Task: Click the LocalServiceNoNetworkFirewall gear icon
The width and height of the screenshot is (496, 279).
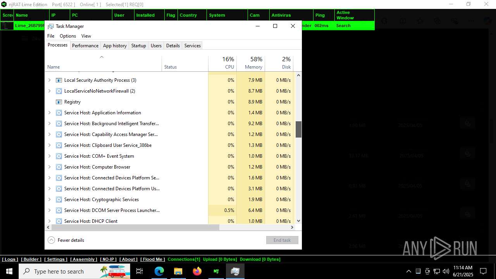Action: 59,91
